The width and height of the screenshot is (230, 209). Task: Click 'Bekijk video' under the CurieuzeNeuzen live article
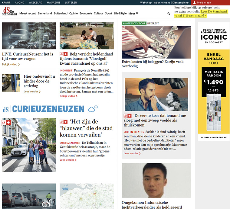click(11, 64)
